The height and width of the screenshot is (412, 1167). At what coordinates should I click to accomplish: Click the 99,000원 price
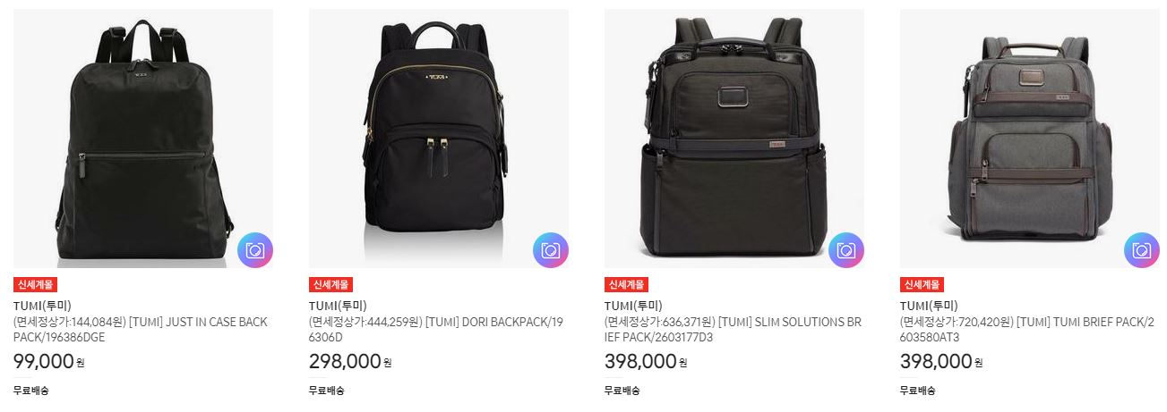[48, 362]
